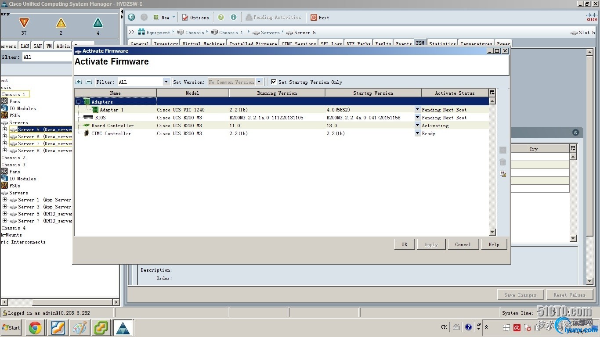Click the critical faults icon showing 37
This screenshot has height=337, width=600.
pyautogui.click(x=24, y=22)
